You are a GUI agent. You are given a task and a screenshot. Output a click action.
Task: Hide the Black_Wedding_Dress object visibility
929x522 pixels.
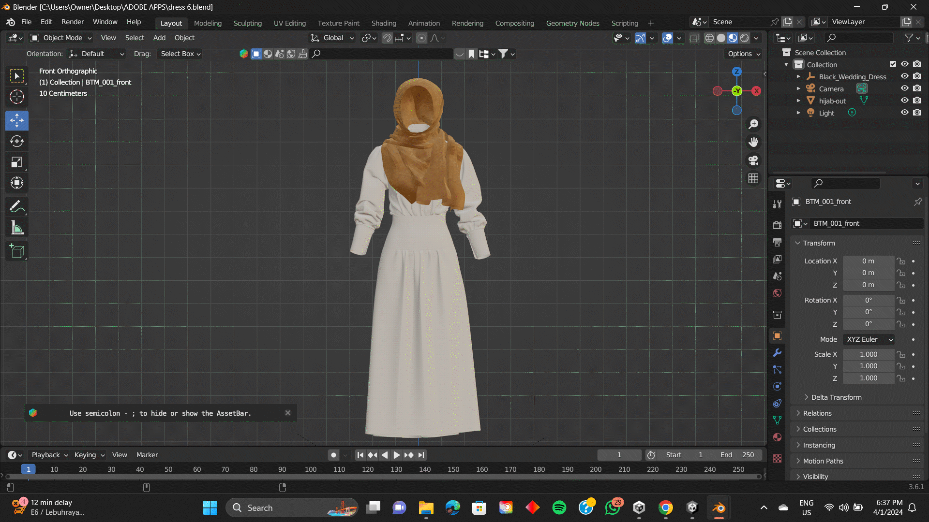click(904, 76)
